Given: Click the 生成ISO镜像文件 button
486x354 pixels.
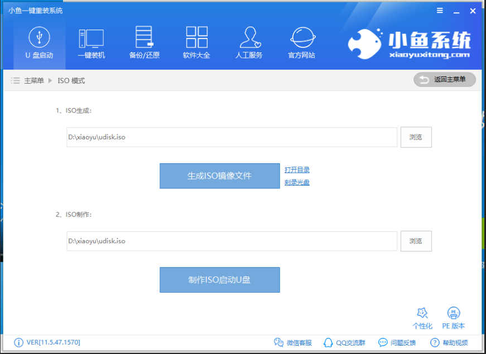Looking at the screenshot, I should [220, 176].
